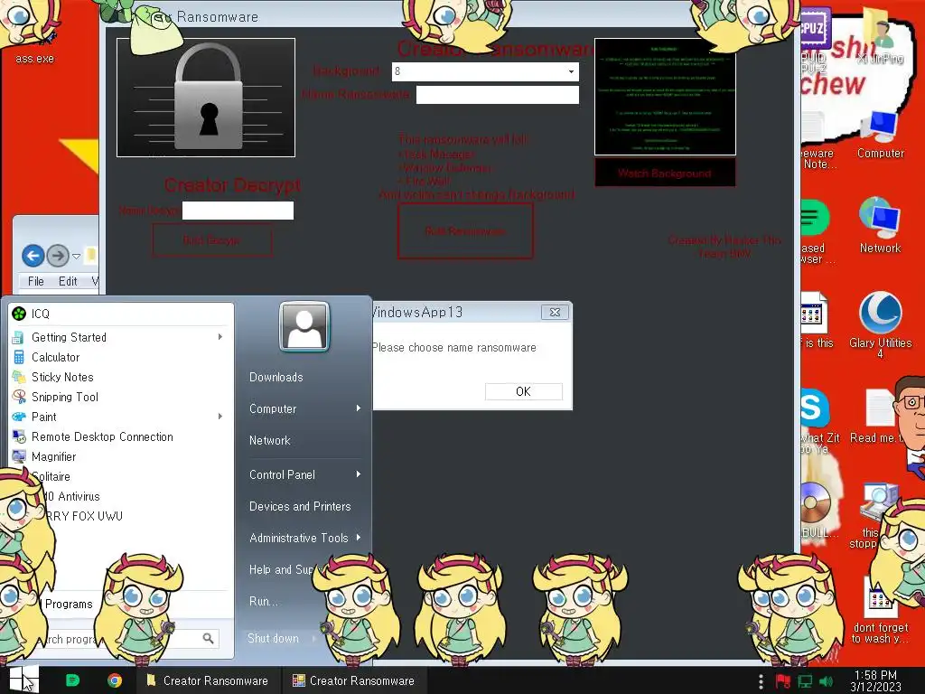Image resolution: width=925 pixels, height=694 pixels.
Task: Click the Watch Background button
Action: [665, 173]
